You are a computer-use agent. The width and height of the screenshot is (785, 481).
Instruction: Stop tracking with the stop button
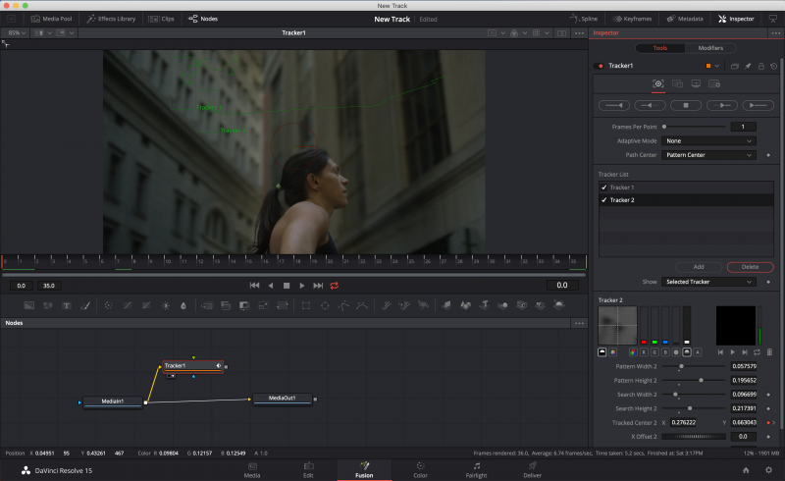(686, 104)
